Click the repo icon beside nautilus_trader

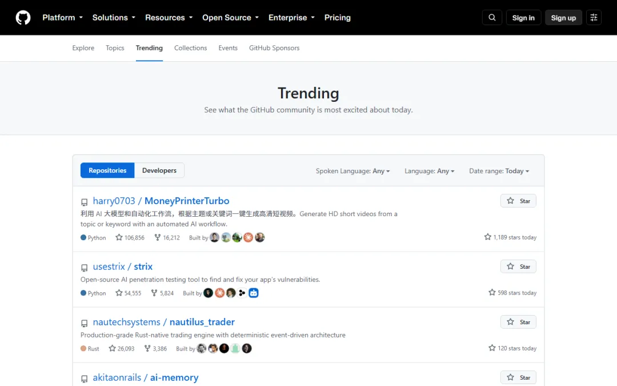(84, 323)
